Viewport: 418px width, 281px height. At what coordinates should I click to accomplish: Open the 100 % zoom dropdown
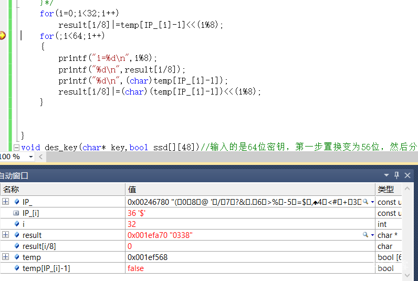coord(31,157)
